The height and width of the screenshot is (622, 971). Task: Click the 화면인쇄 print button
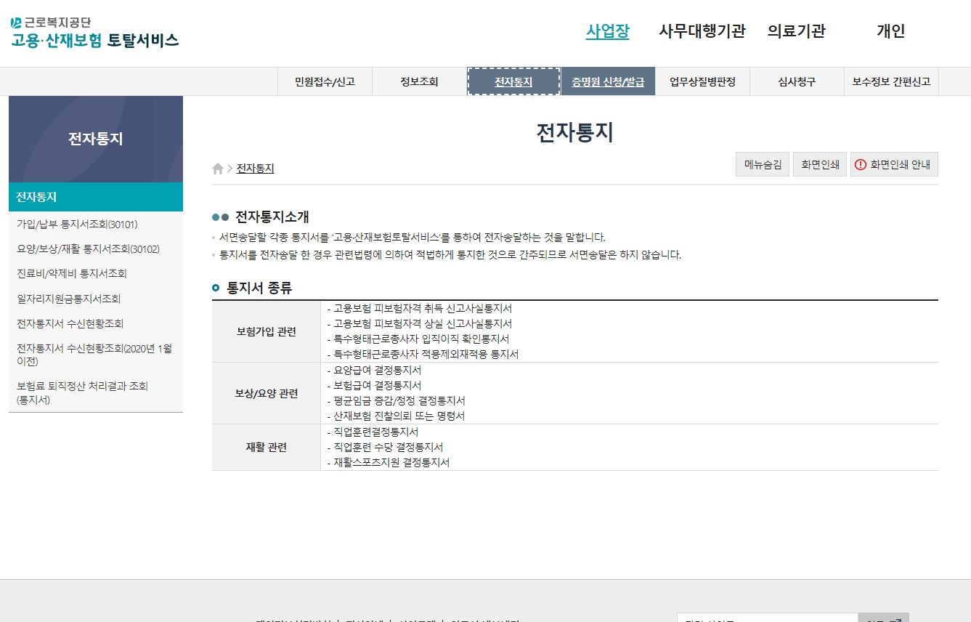[819, 163]
